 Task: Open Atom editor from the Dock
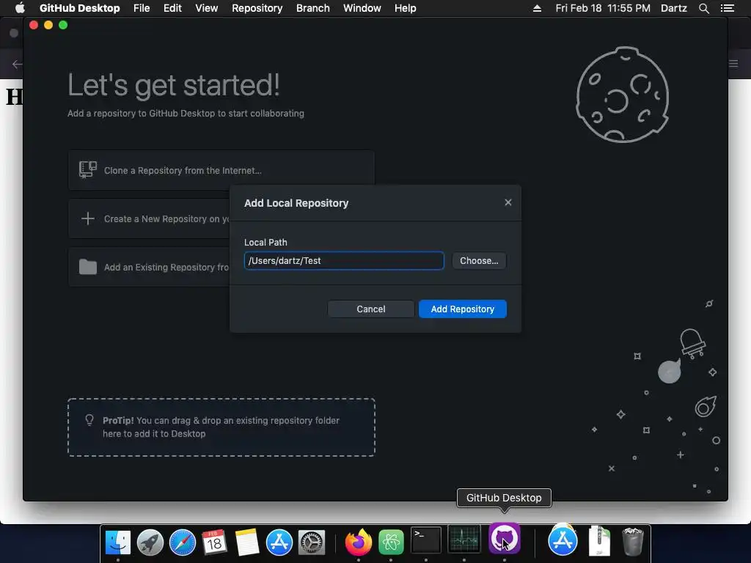click(392, 542)
